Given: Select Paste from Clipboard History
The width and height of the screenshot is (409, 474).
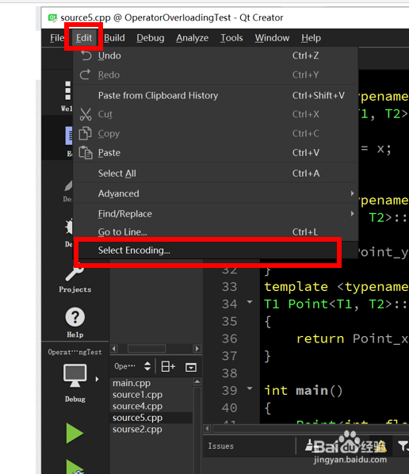Looking at the screenshot, I should (216, 96).
